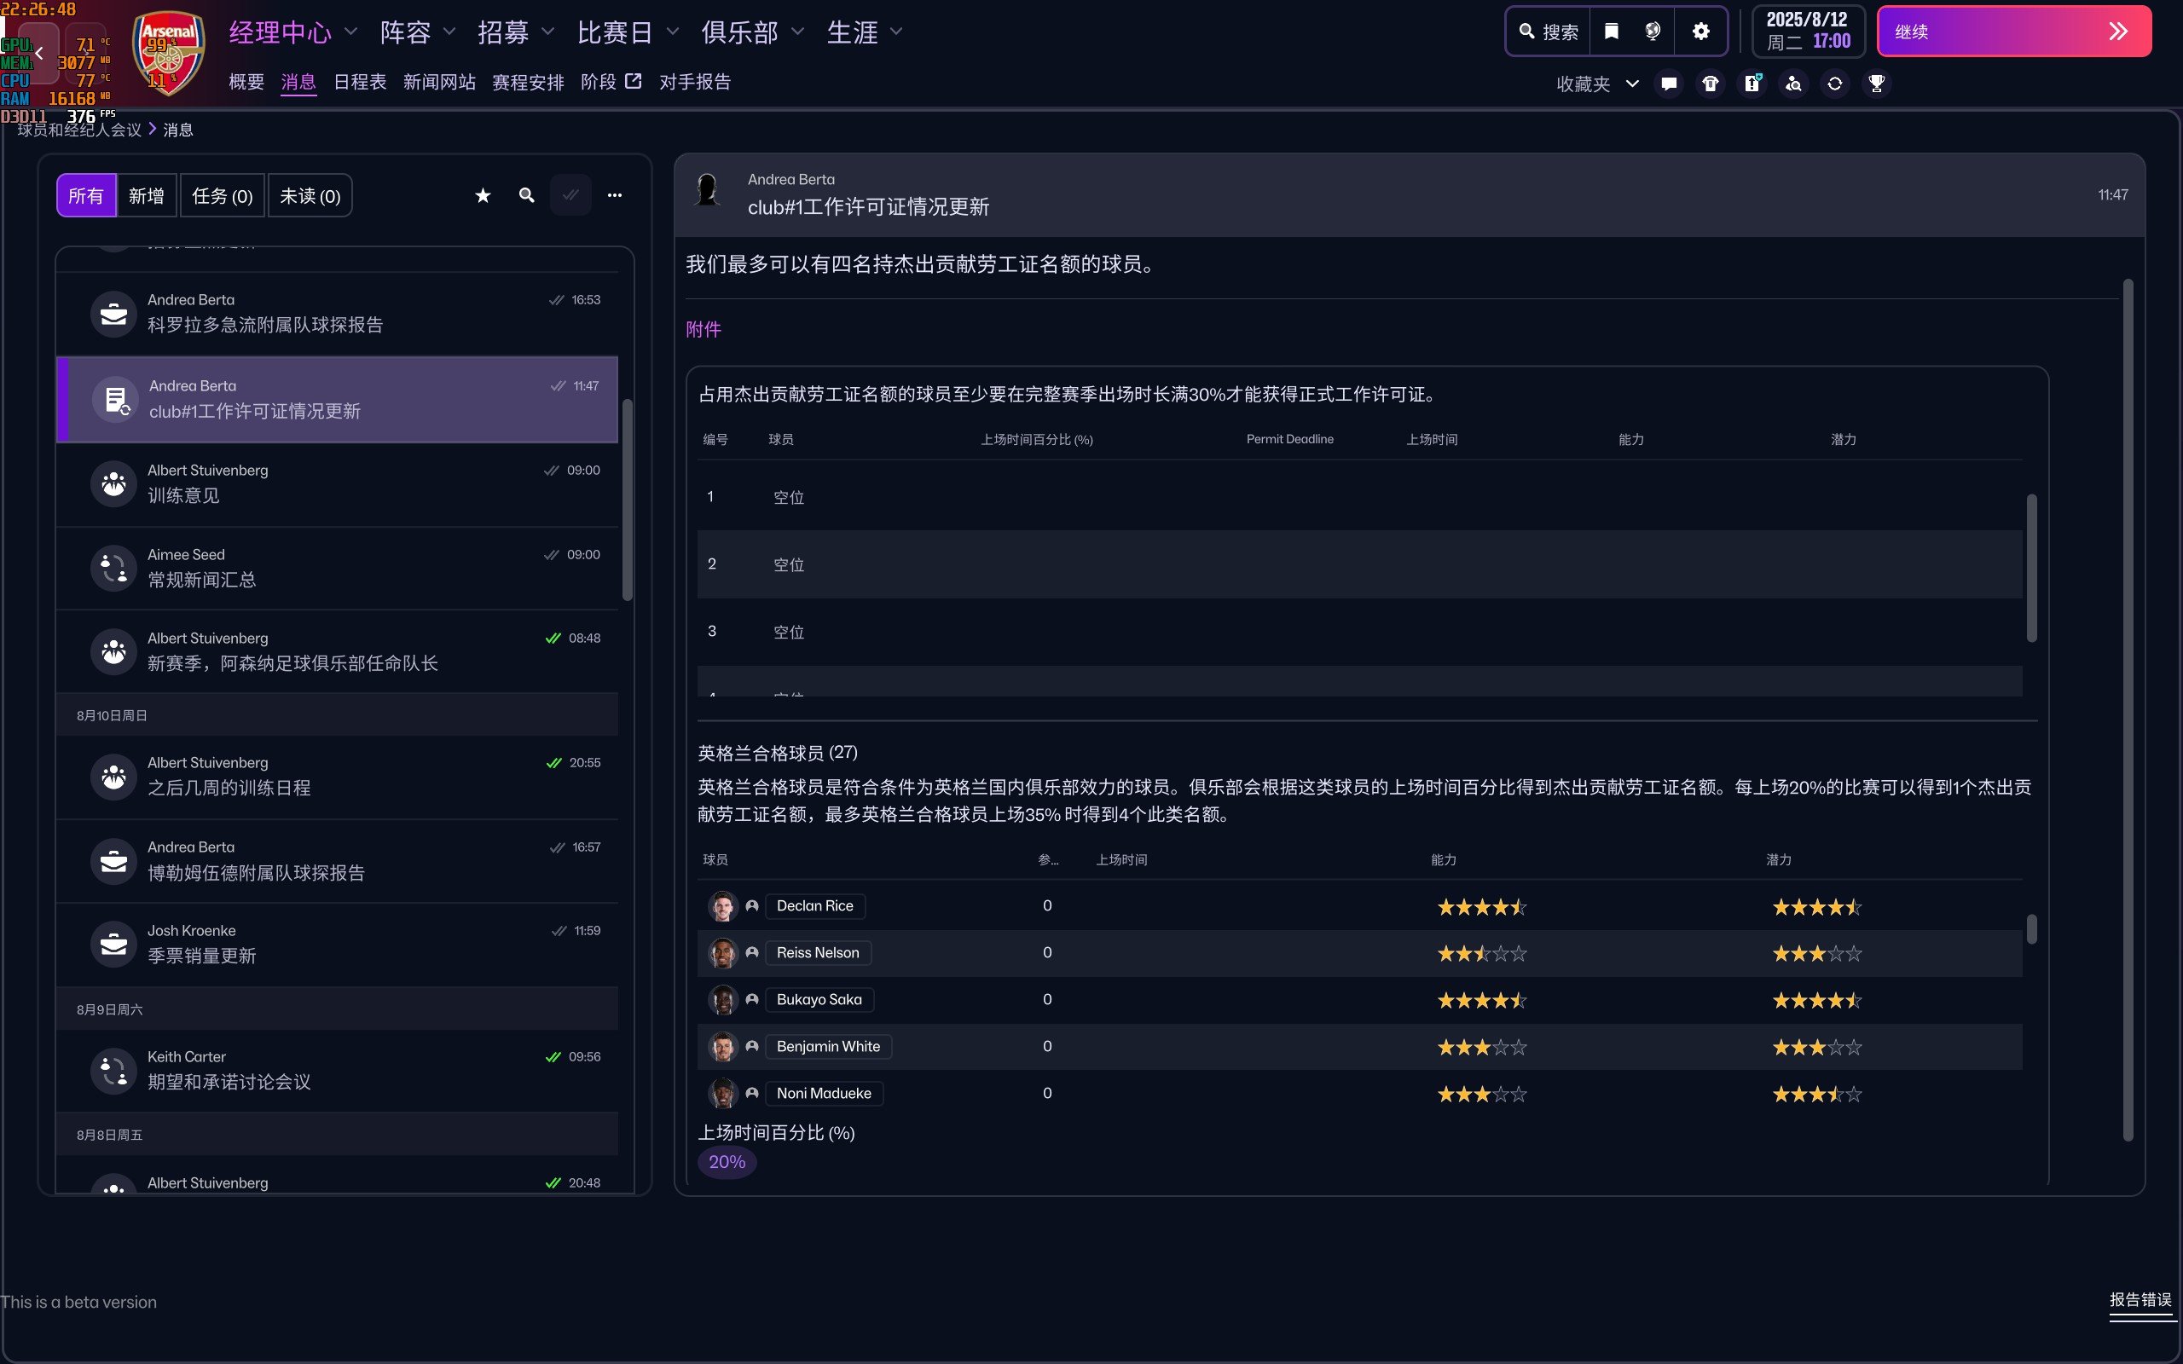
Task: Sort slots table by 上场时间百分比 (%) header
Action: coord(1036,439)
